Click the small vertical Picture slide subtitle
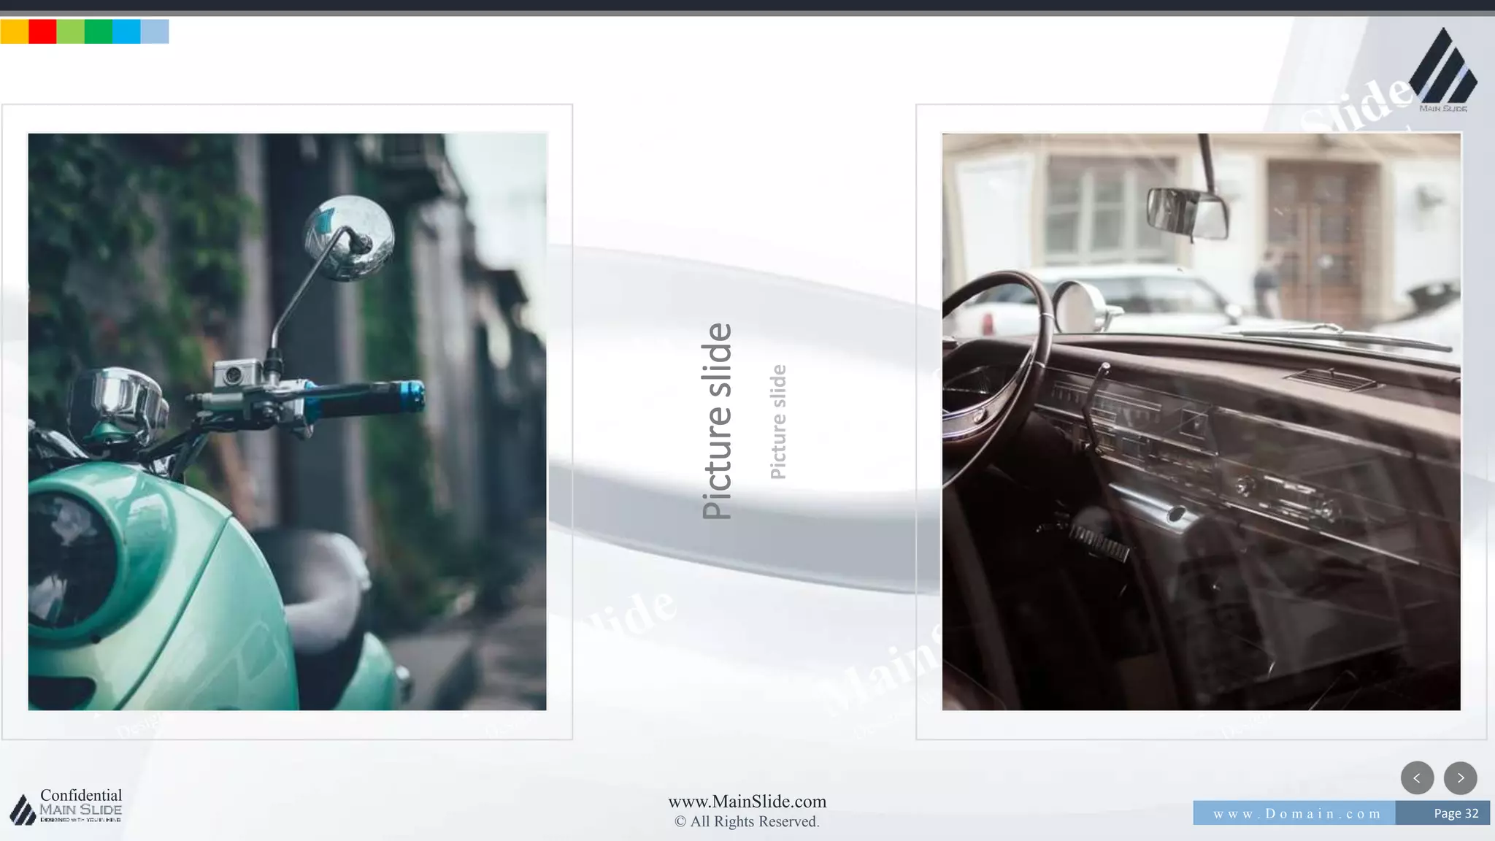 click(x=778, y=421)
